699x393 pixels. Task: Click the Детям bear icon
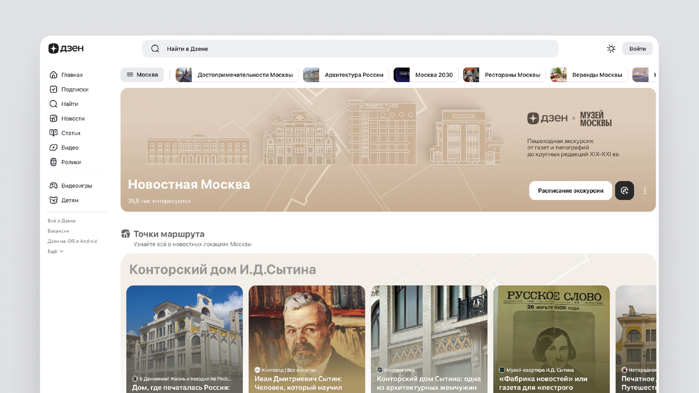tap(53, 200)
